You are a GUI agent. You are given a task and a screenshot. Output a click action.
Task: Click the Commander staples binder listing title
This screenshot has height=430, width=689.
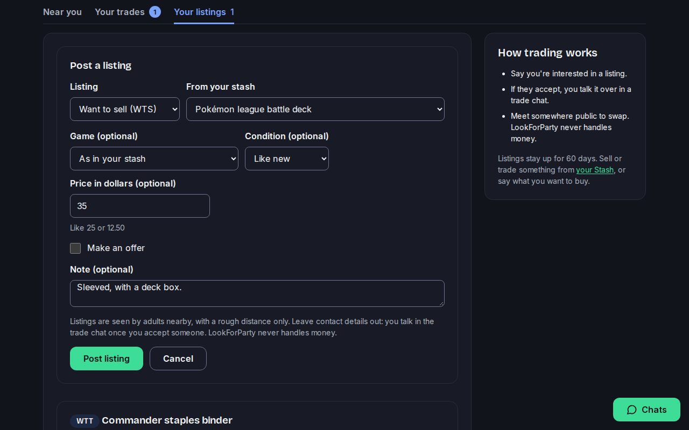click(x=167, y=420)
